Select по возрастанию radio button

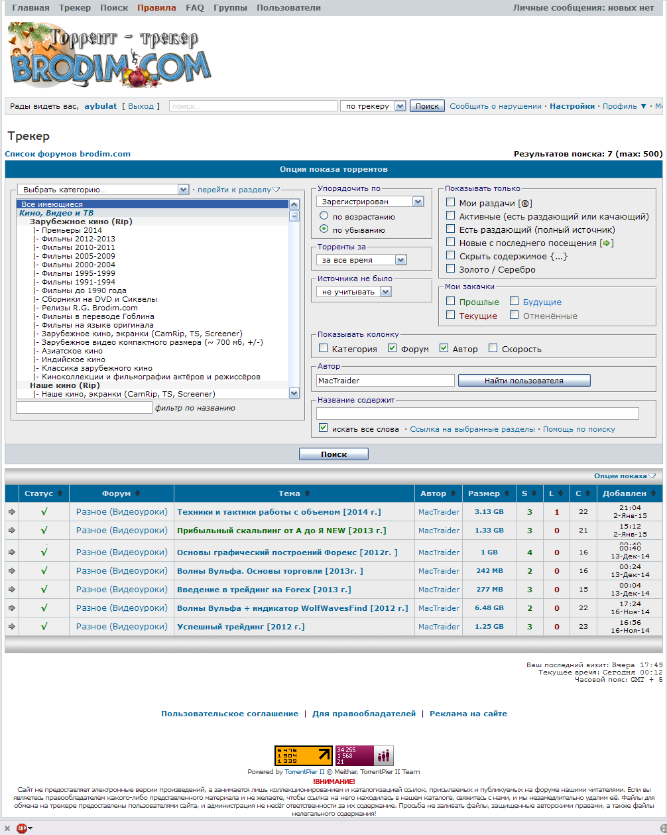pyautogui.click(x=324, y=216)
